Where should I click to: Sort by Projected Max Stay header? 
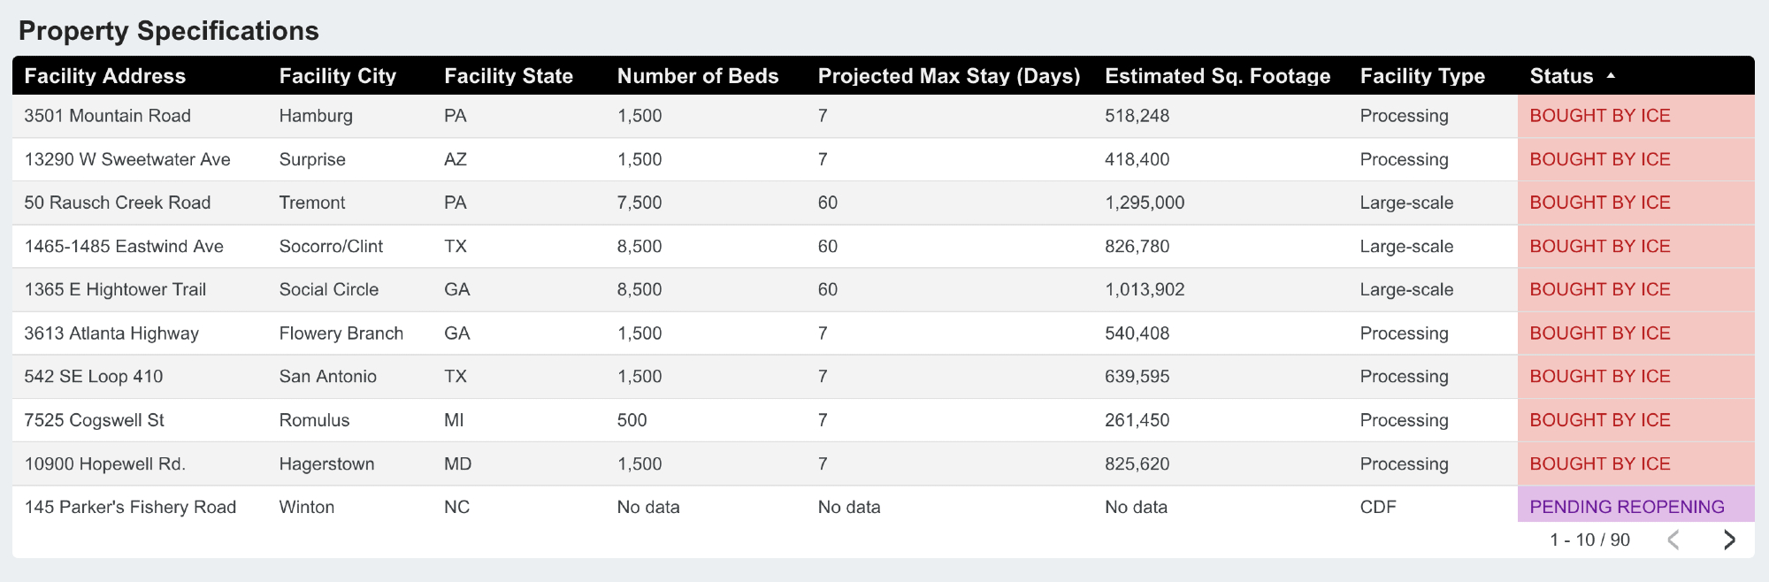[948, 76]
